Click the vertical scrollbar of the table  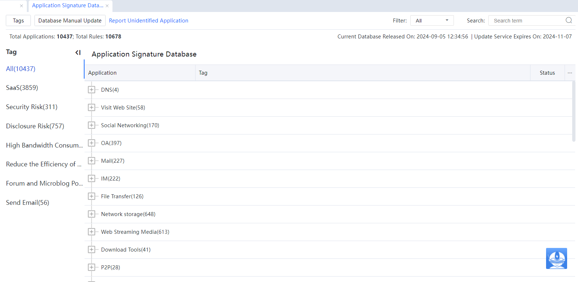573,112
